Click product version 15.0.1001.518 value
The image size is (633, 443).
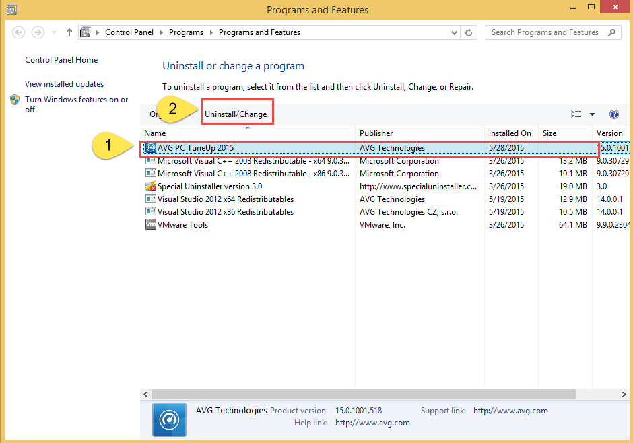(x=358, y=411)
